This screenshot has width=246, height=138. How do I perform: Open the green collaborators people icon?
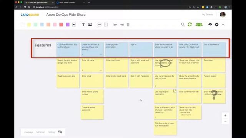tap(199, 25)
